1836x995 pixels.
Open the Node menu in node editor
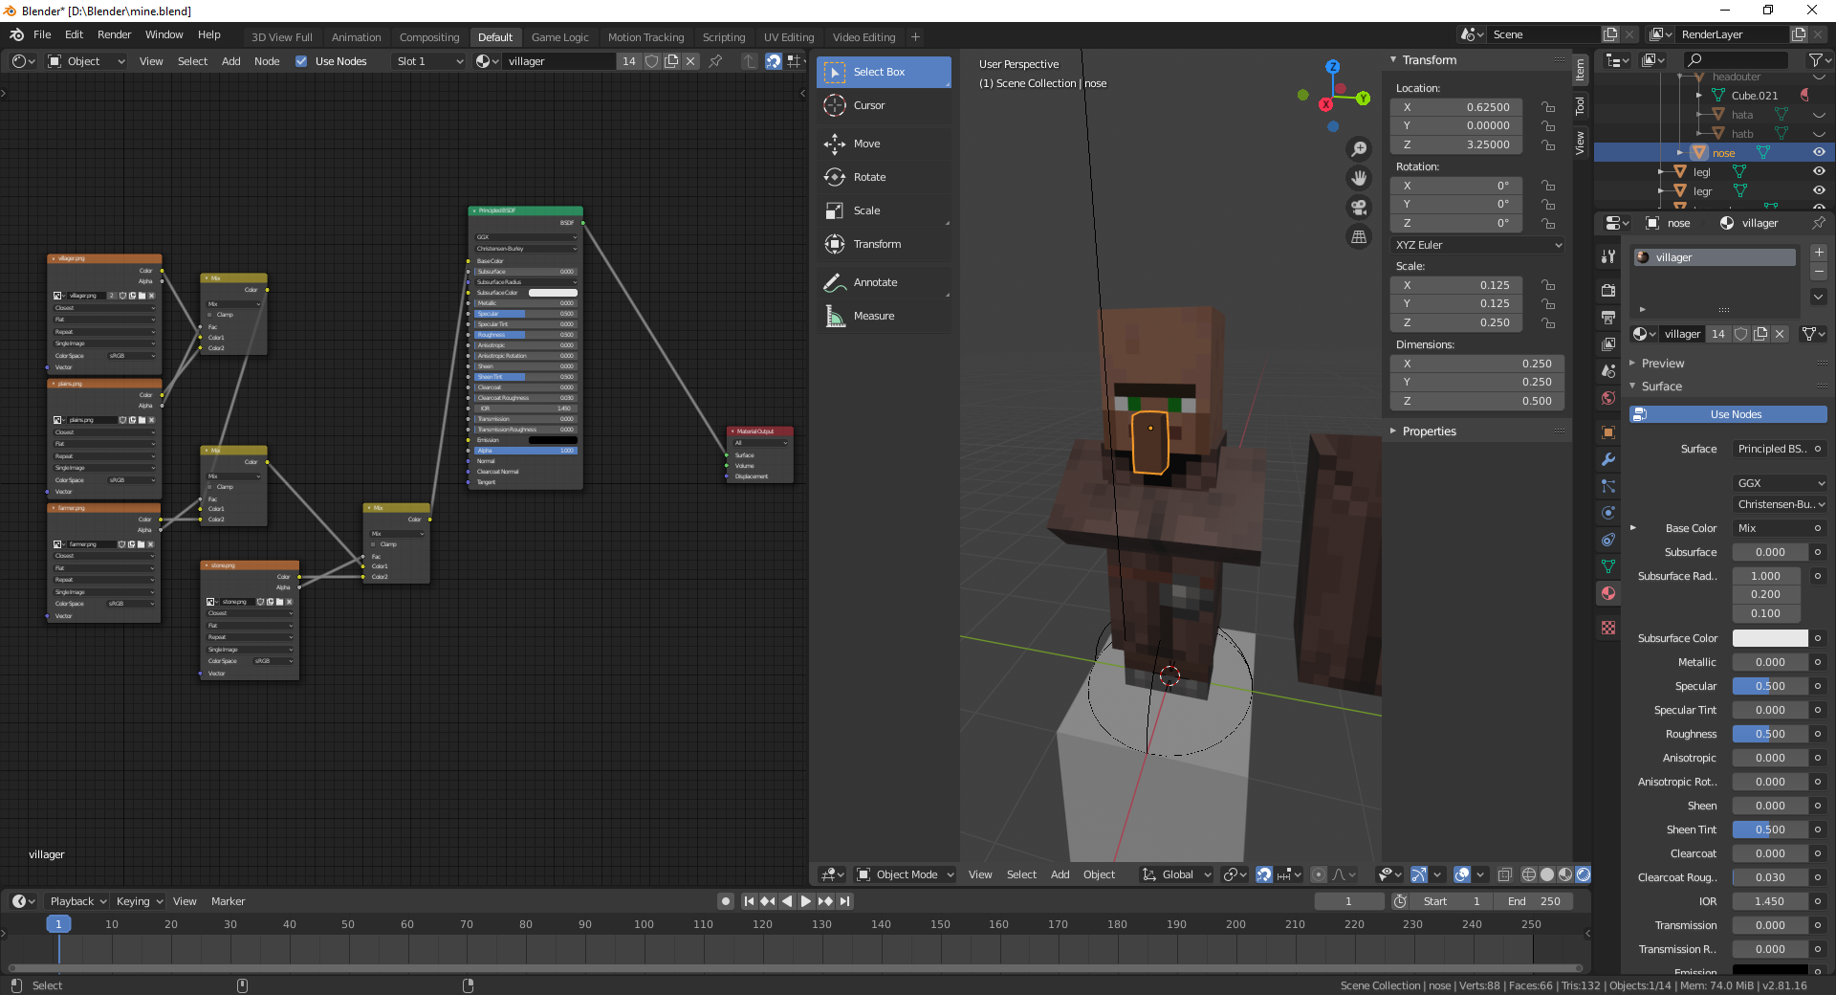point(267,61)
